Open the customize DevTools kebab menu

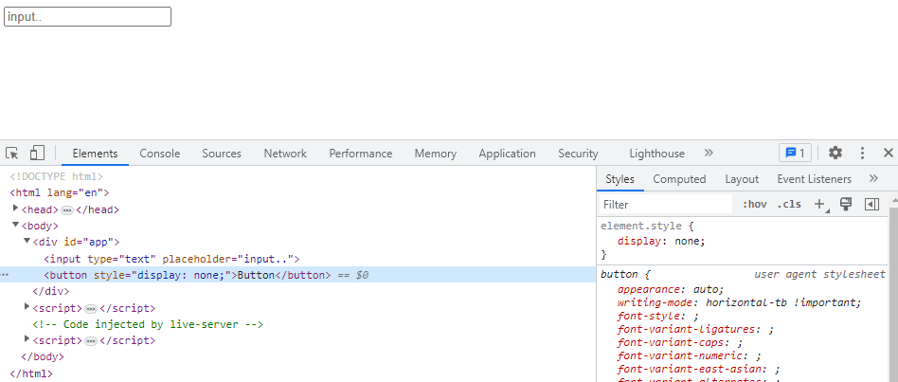click(x=863, y=153)
